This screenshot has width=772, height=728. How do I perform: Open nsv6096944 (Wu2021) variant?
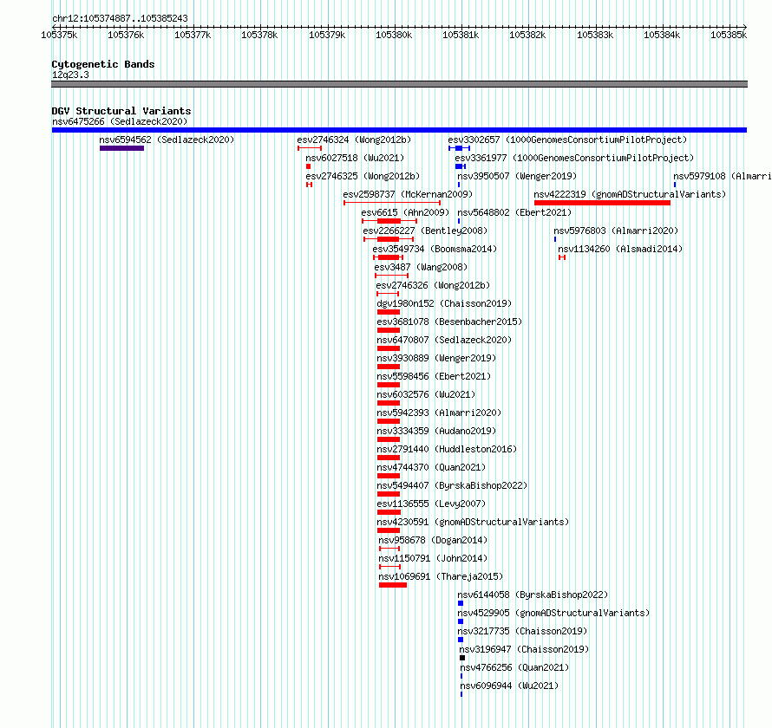[509, 686]
